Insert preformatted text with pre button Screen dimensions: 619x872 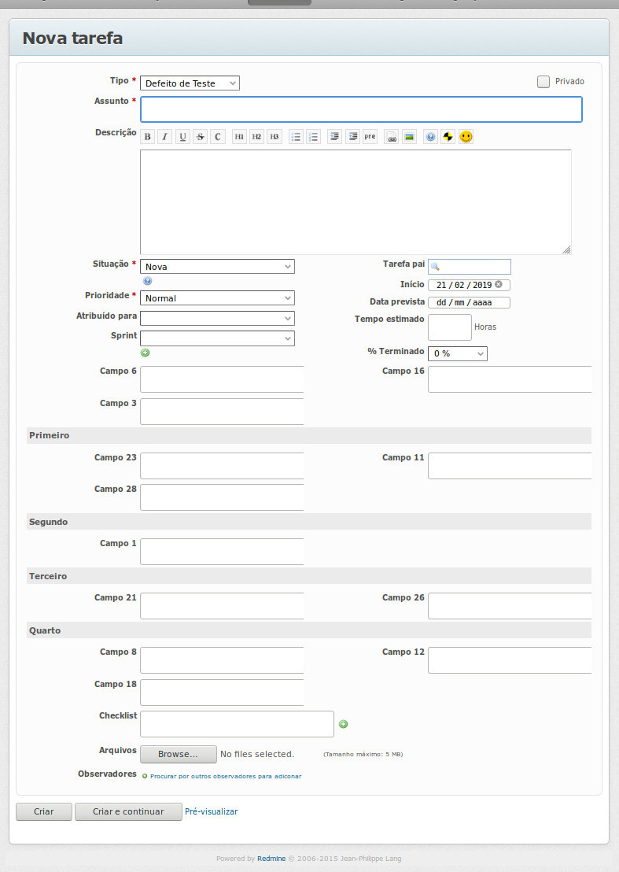(370, 137)
